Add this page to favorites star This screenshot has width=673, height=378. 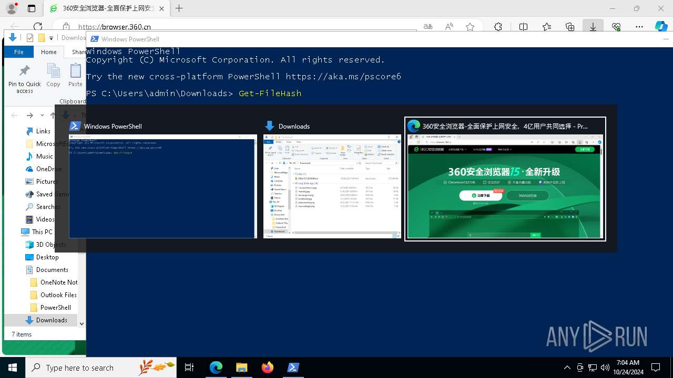[x=470, y=27]
